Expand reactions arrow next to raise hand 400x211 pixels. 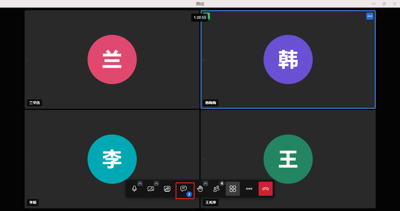tap(206, 183)
